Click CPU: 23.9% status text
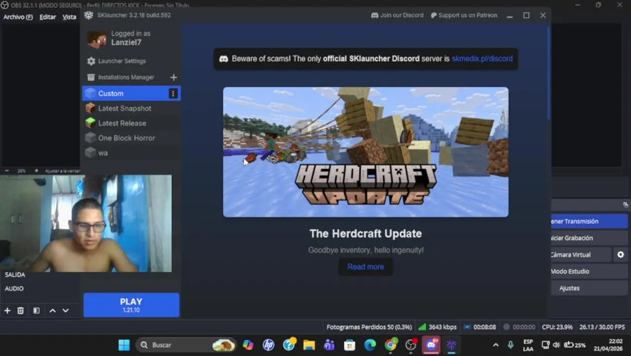This screenshot has width=631, height=356. (x=557, y=327)
